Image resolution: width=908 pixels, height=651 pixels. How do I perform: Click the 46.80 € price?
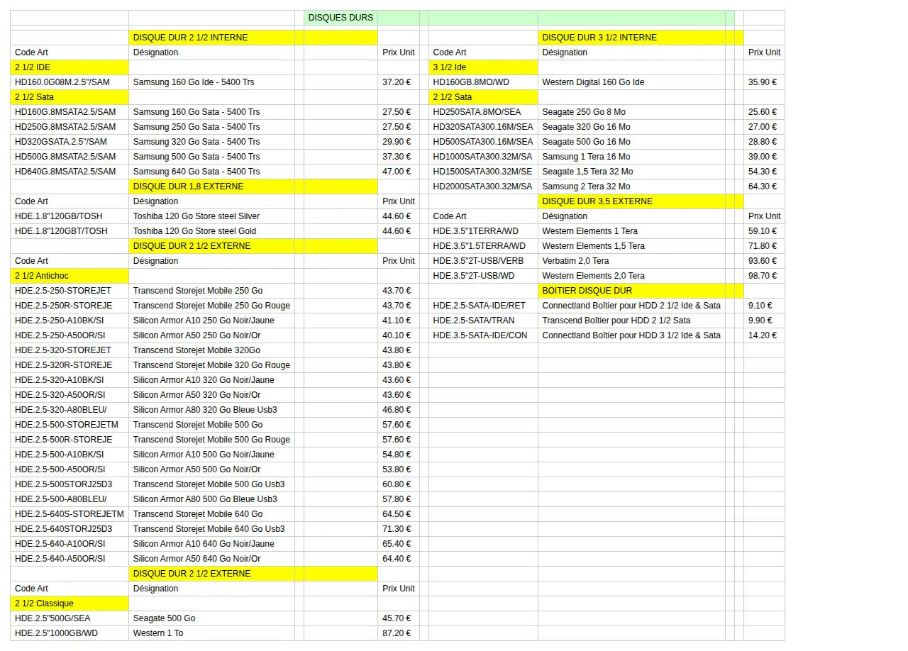399,410
